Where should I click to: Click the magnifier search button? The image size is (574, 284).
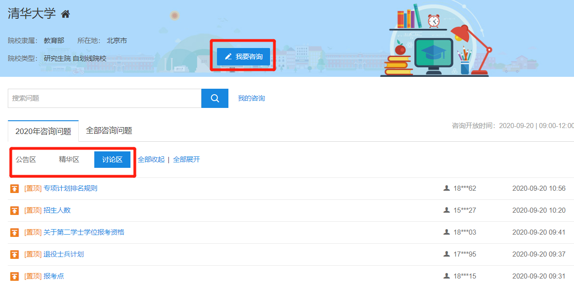[x=215, y=98]
